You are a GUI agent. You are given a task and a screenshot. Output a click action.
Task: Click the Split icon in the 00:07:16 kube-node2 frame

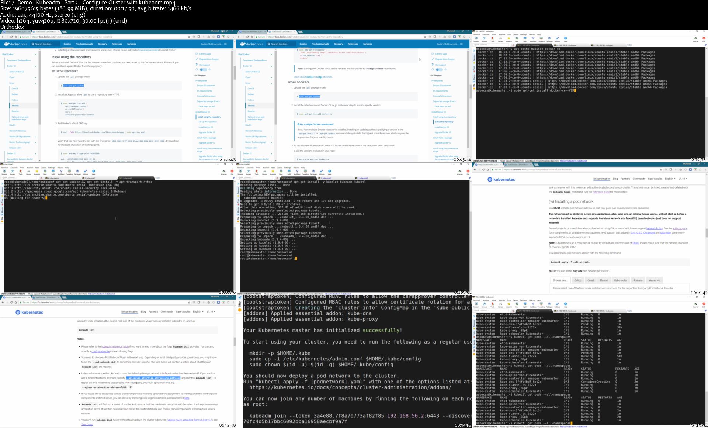53,172
